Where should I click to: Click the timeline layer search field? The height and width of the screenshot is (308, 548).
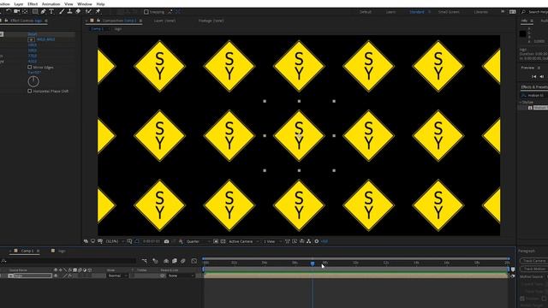[69, 261]
